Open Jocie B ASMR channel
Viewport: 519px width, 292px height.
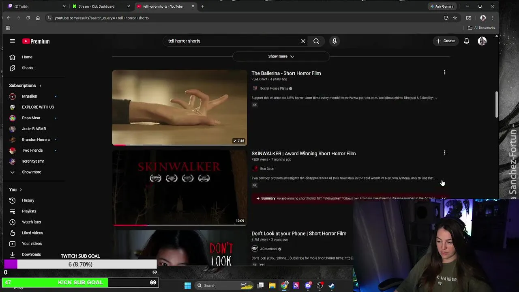tap(34, 129)
